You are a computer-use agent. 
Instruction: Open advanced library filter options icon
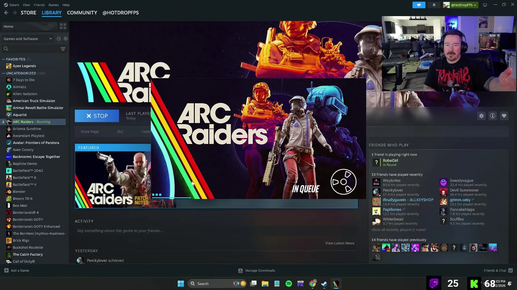click(x=63, y=49)
